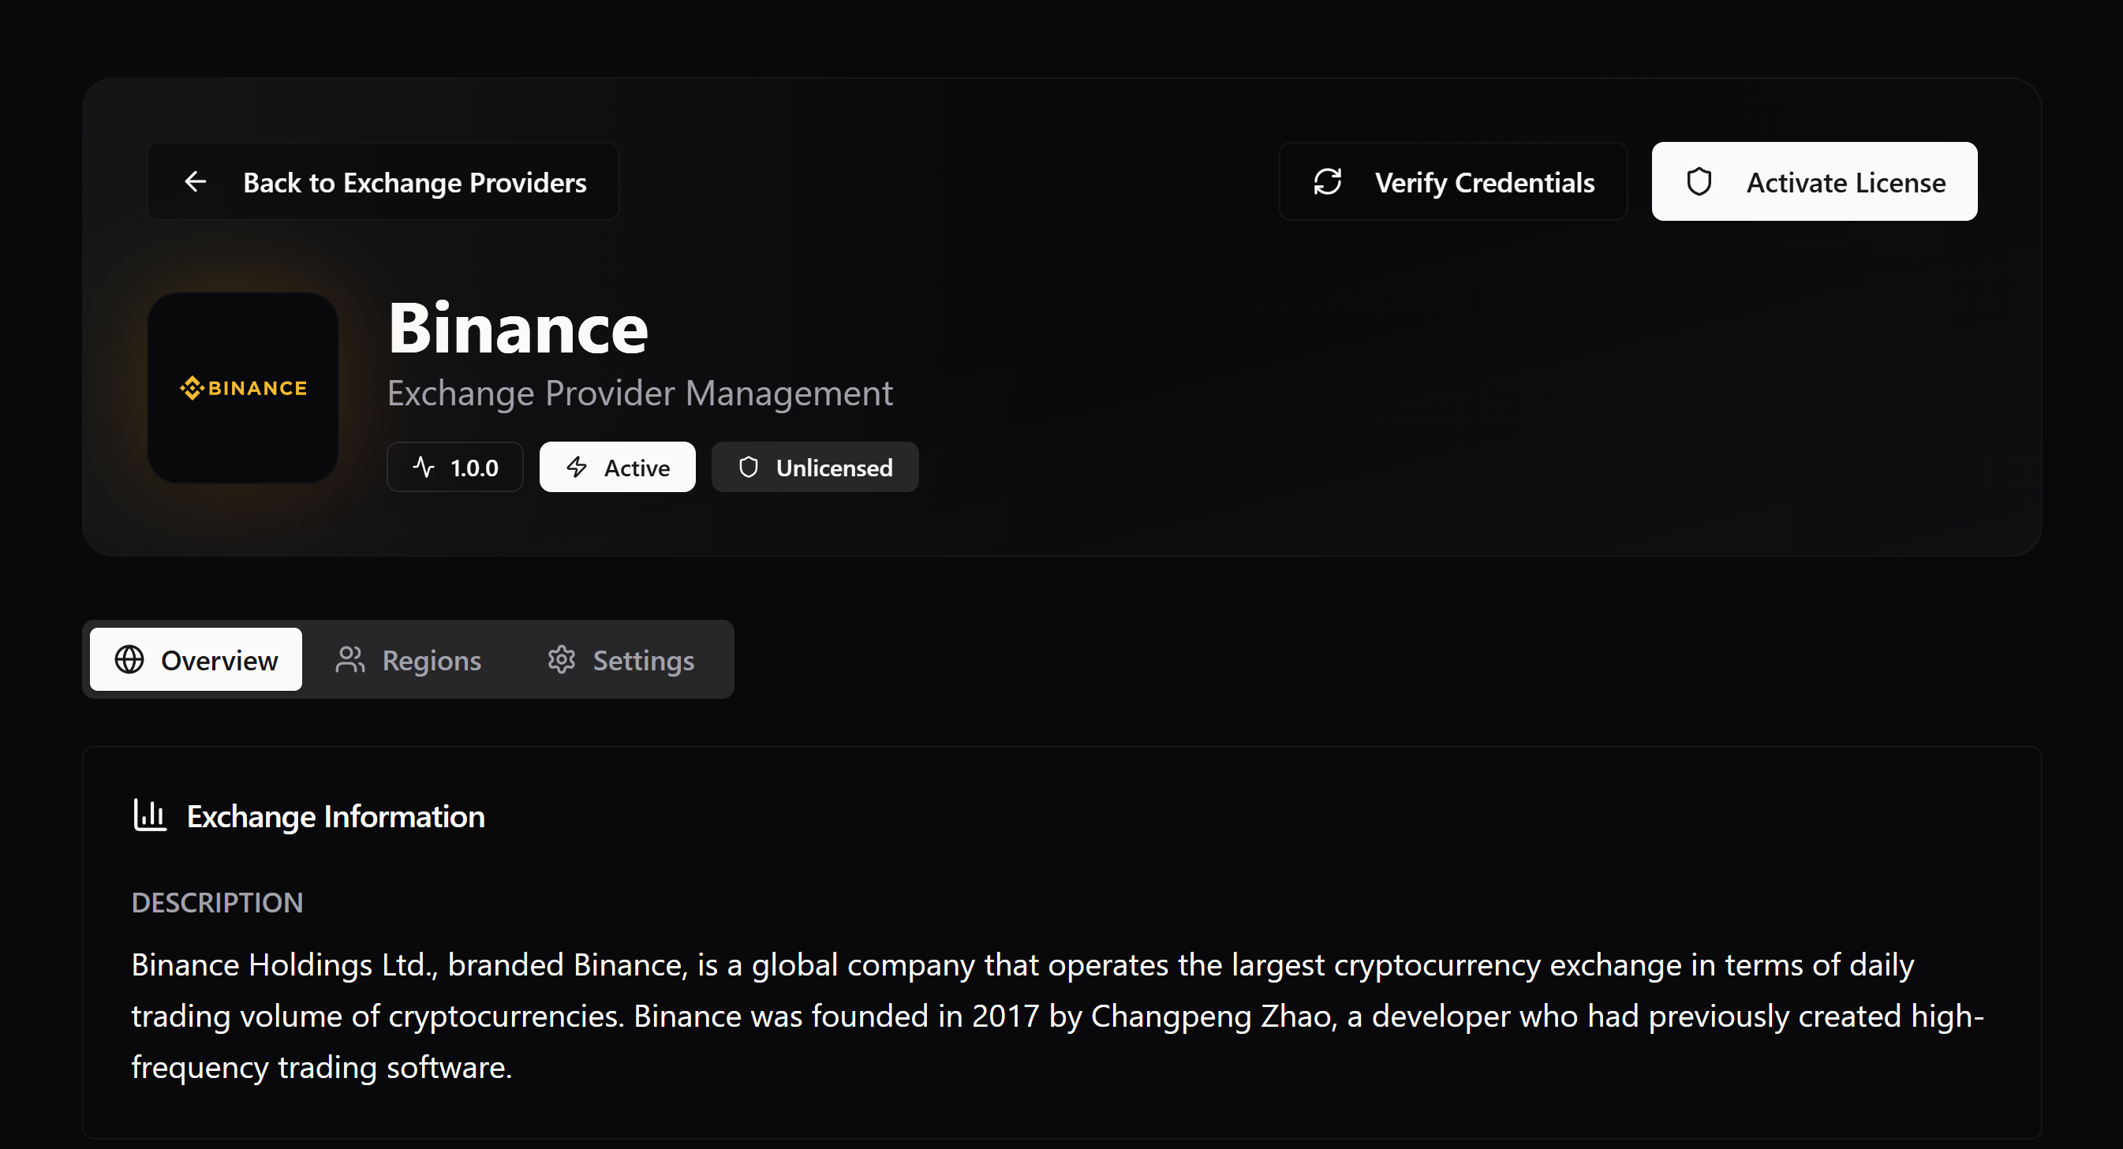Image resolution: width=2123 pixels, height=1149 pixels.
Task: Click the Unlicensed status badge
Action: point(814,467)
